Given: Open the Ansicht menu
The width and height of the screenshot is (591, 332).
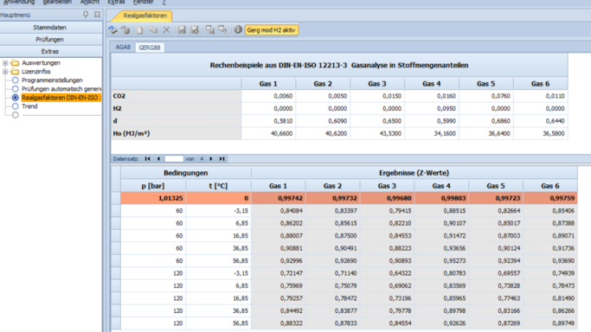Looking at the screenshot, I should (90, 3).
